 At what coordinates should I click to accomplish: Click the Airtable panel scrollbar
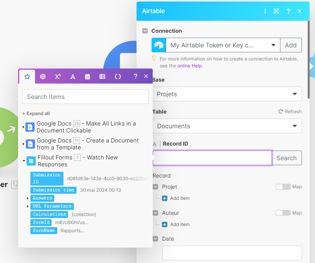[x=308, y=60]
